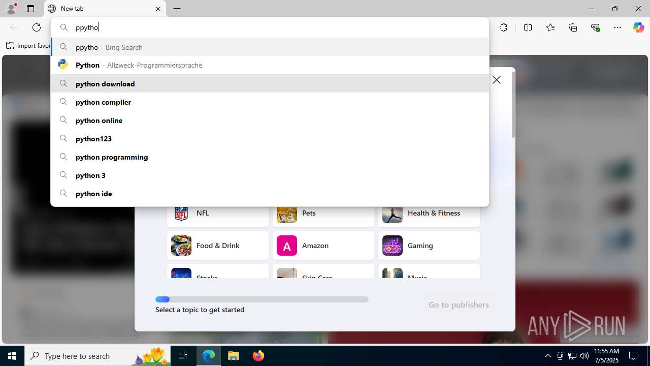Open Browser essentials icon
Screen dimensions: 650x366
595,27
